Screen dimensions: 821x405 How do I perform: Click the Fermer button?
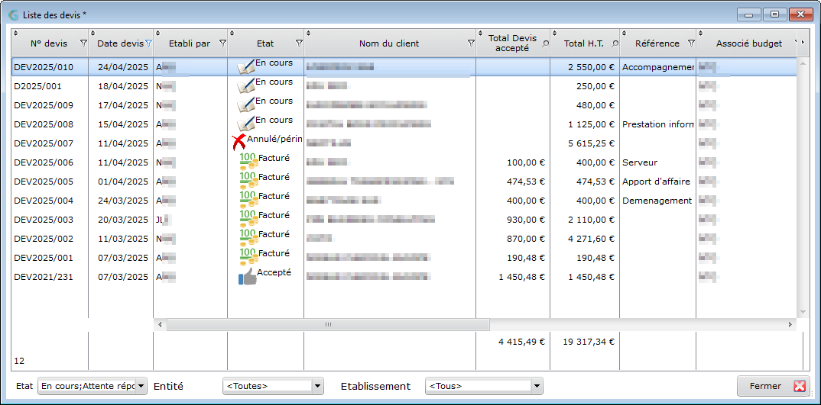point(773,386)
